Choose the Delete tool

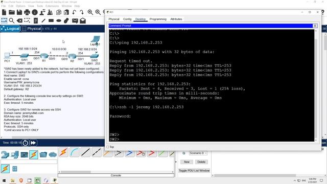pyautogui.click(x=19, y=20)
